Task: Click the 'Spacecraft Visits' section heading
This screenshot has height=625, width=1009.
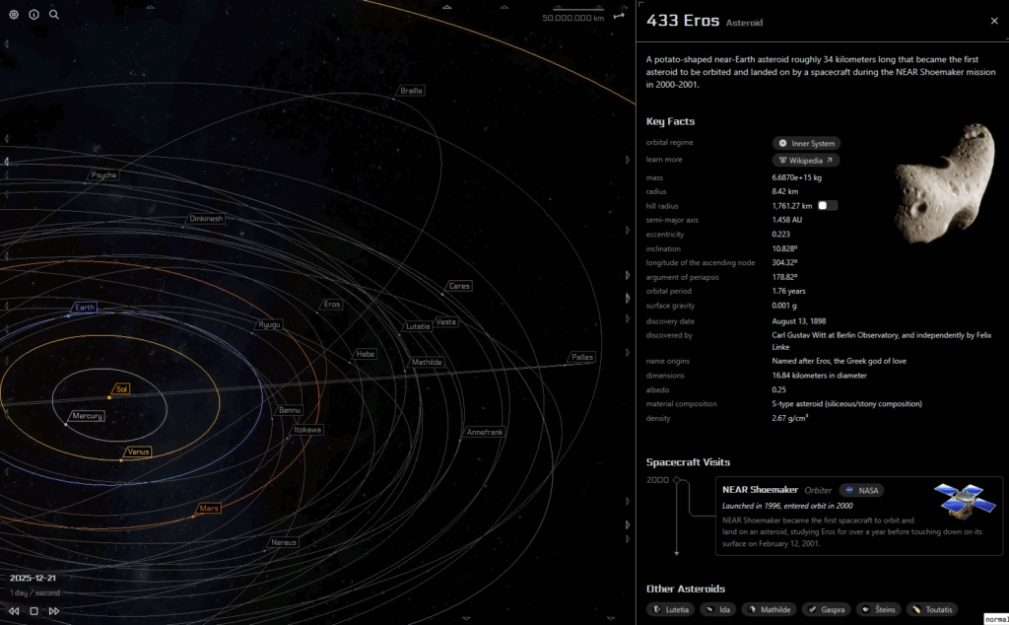Action: tap(688, 462)
